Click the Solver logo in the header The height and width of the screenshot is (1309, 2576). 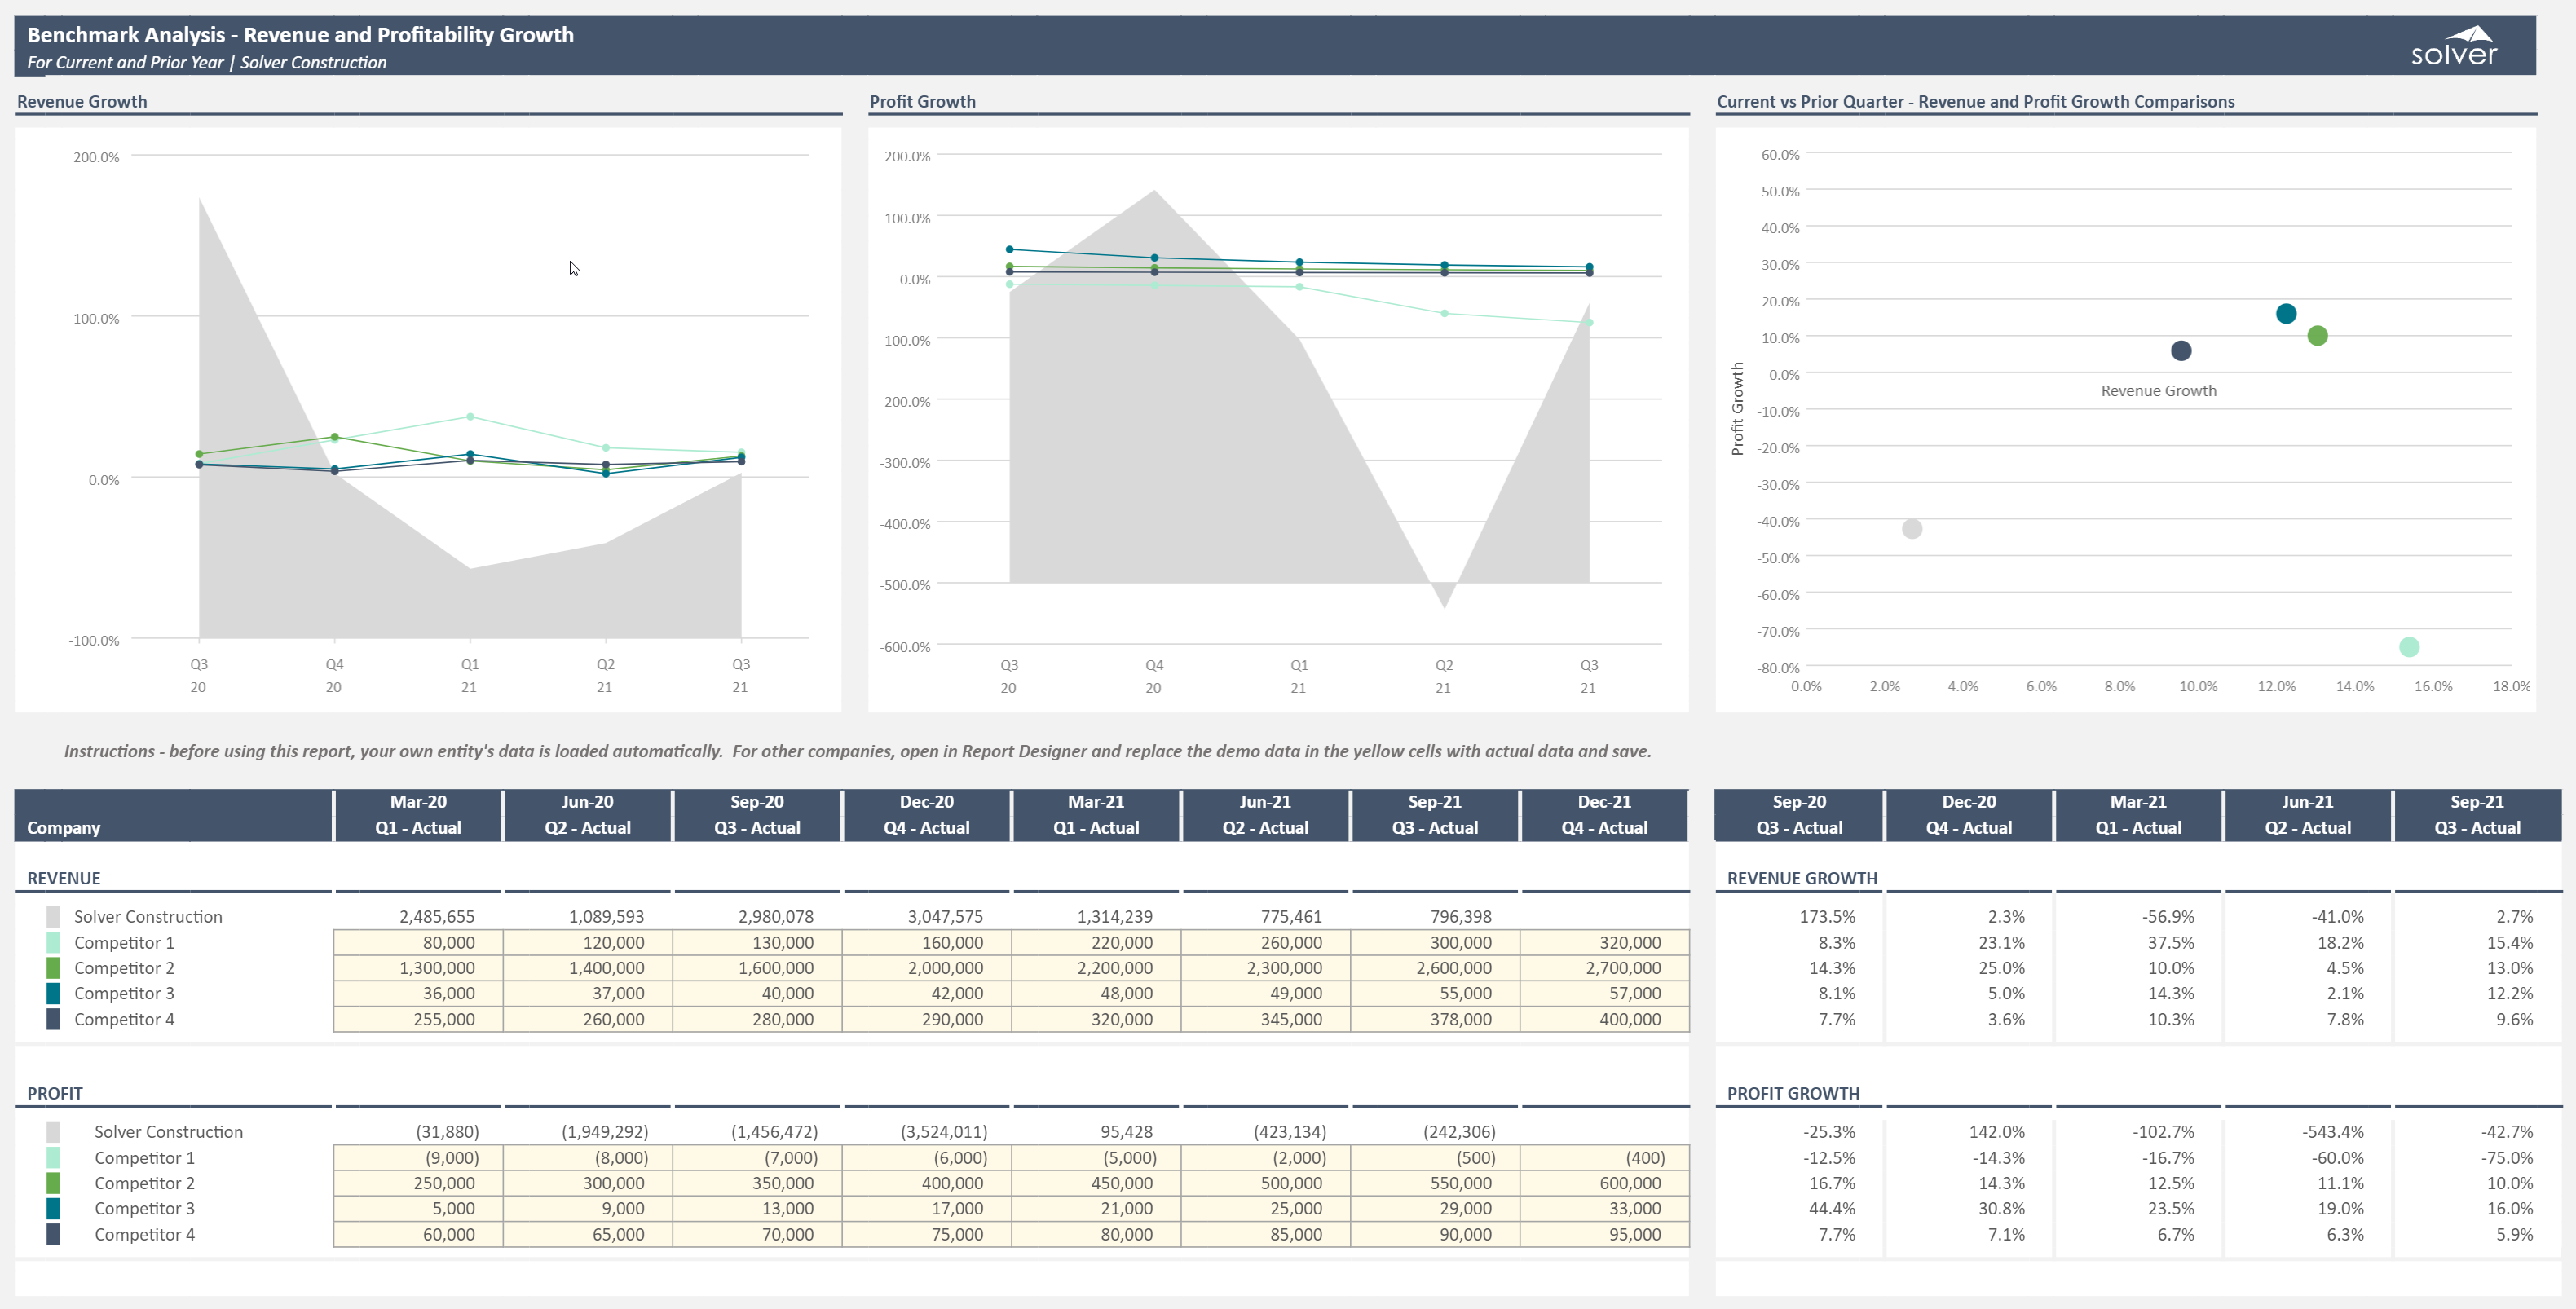(x=2454, y=46)
